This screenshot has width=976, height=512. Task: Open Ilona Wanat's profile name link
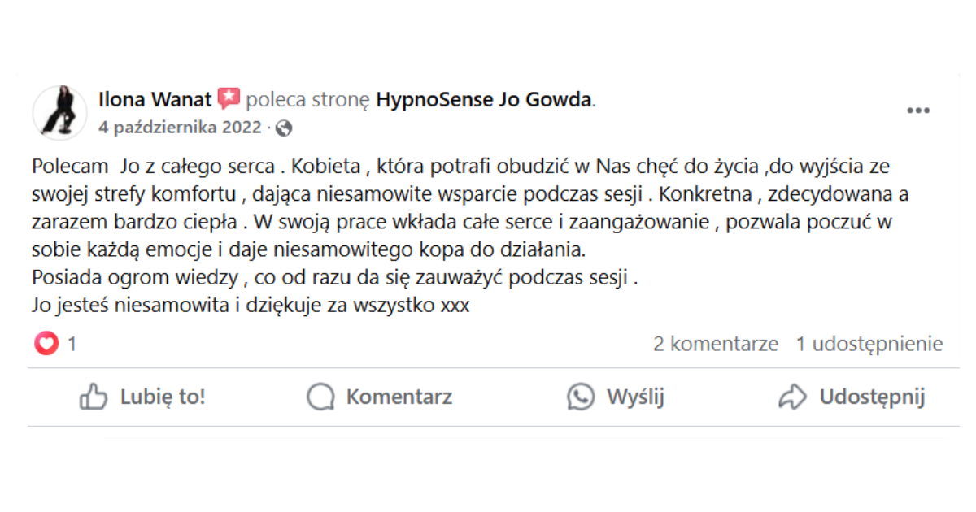click(x=155, y=100)
